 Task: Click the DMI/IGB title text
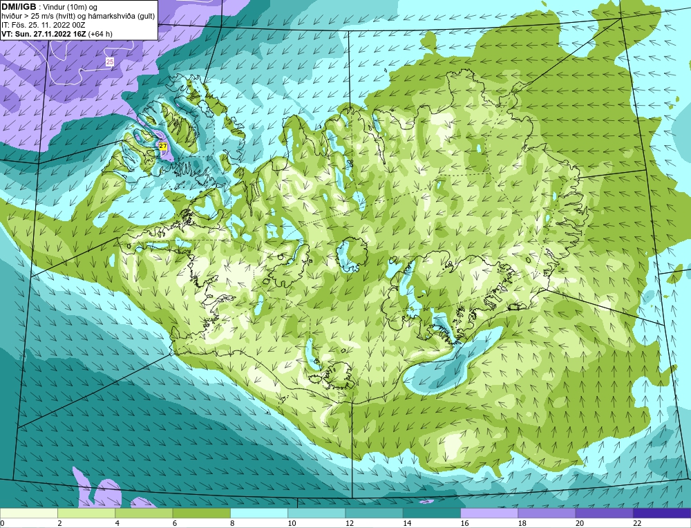coord(19,7)
